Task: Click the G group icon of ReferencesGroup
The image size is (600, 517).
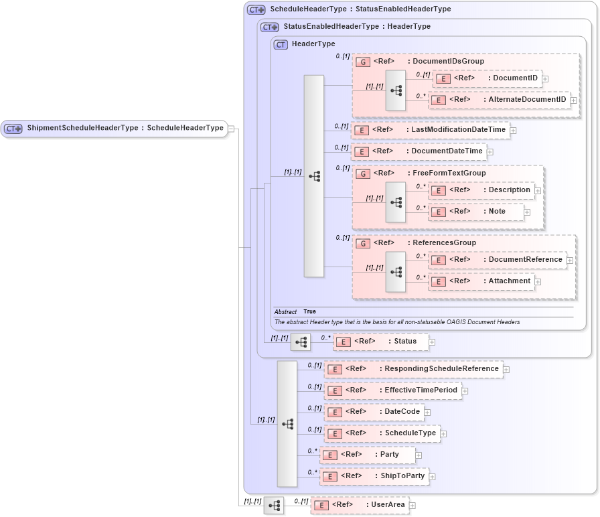Action: click(x=363, y=242)
